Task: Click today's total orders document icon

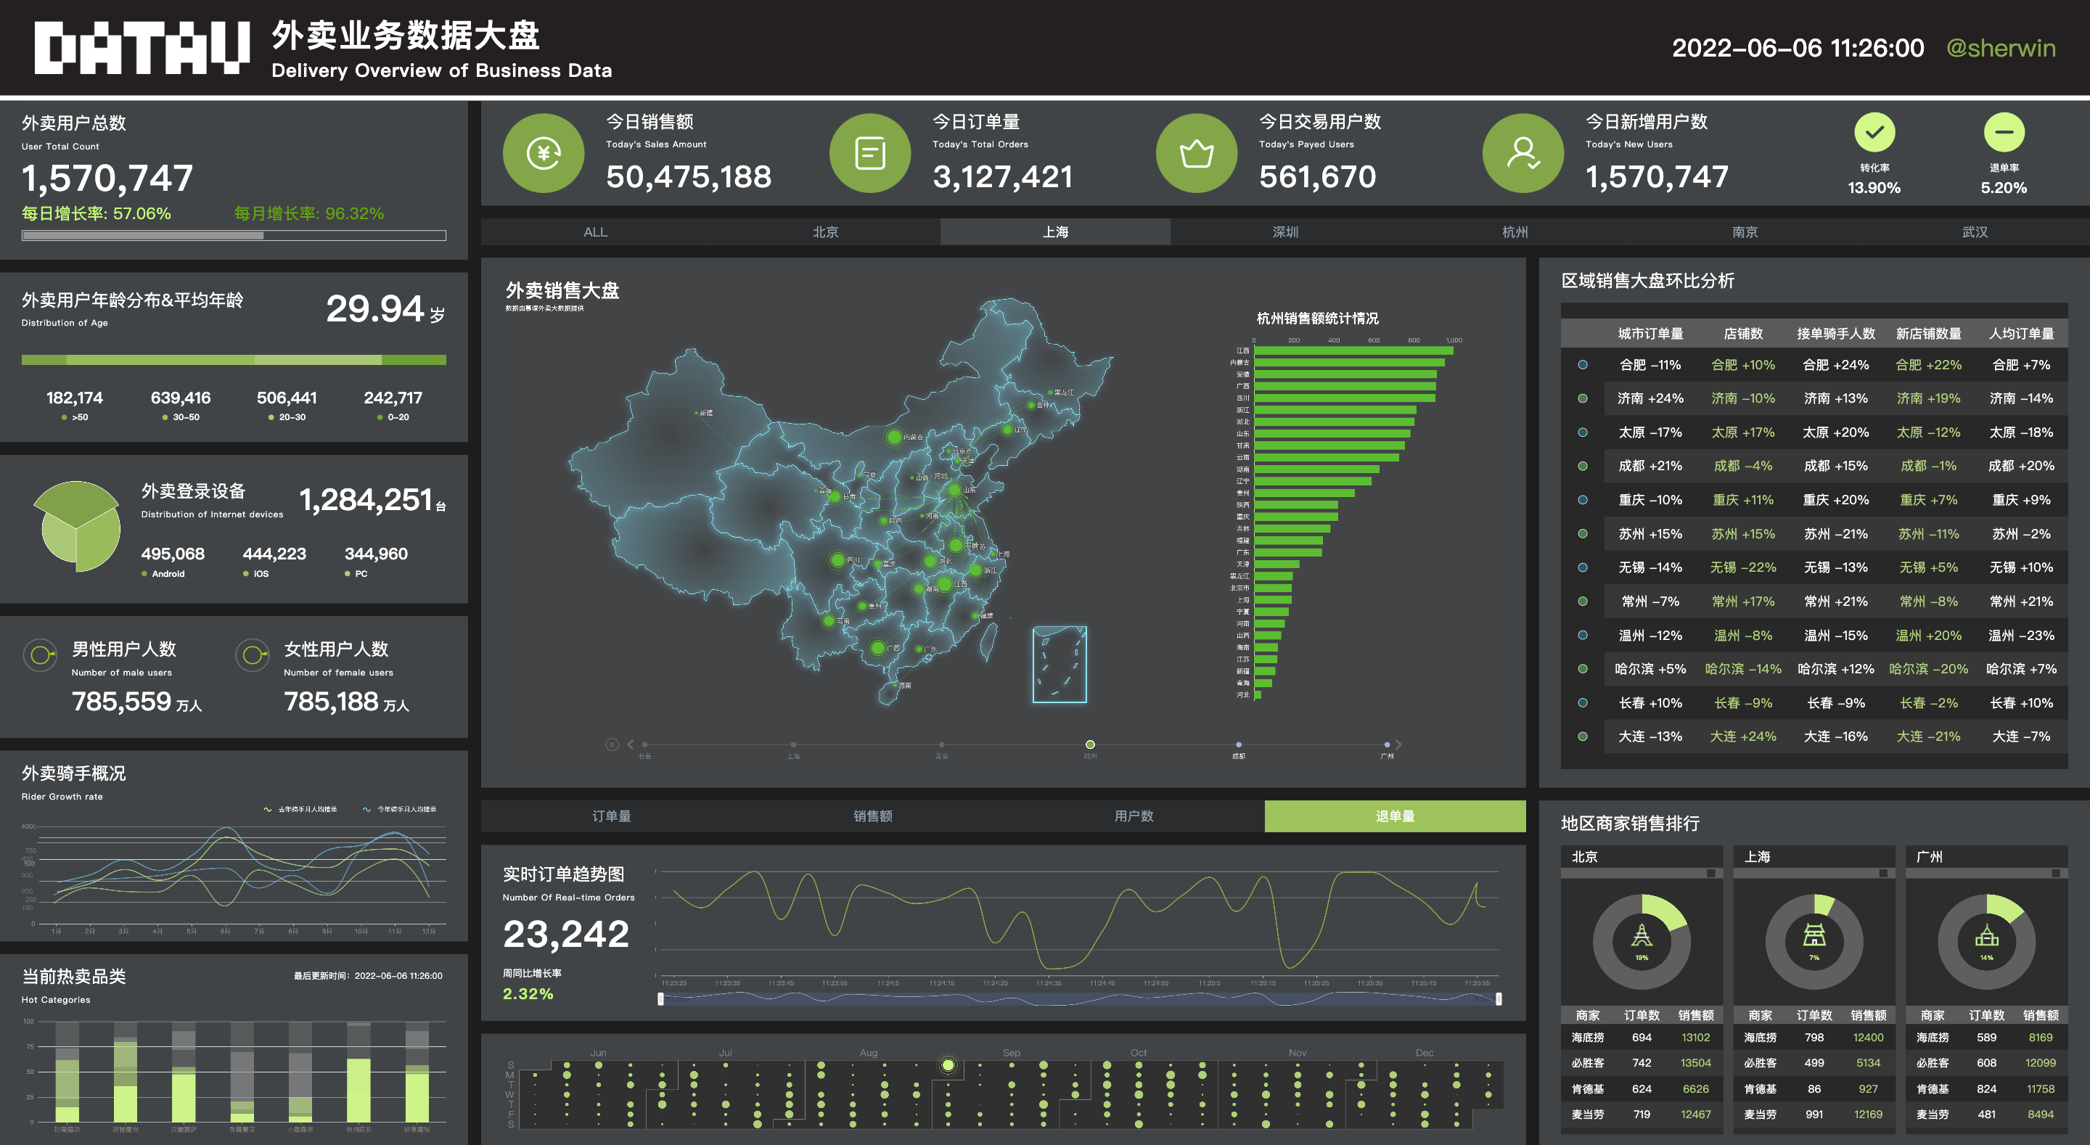Action: tap(870, 153)
